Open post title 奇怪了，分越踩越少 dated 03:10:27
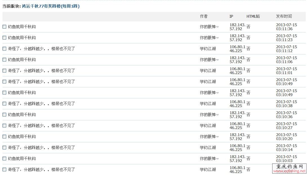 click(41, 126)
